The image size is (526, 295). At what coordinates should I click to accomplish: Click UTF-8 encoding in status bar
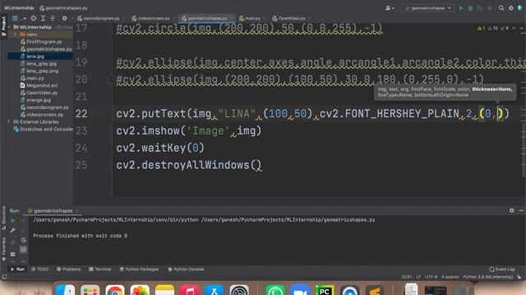[x=431, y=277]
